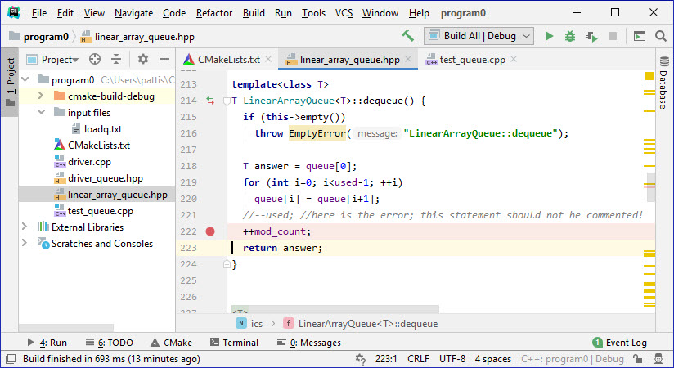Click the Collapse All icon in Project panel

click(x=116, y=59)
